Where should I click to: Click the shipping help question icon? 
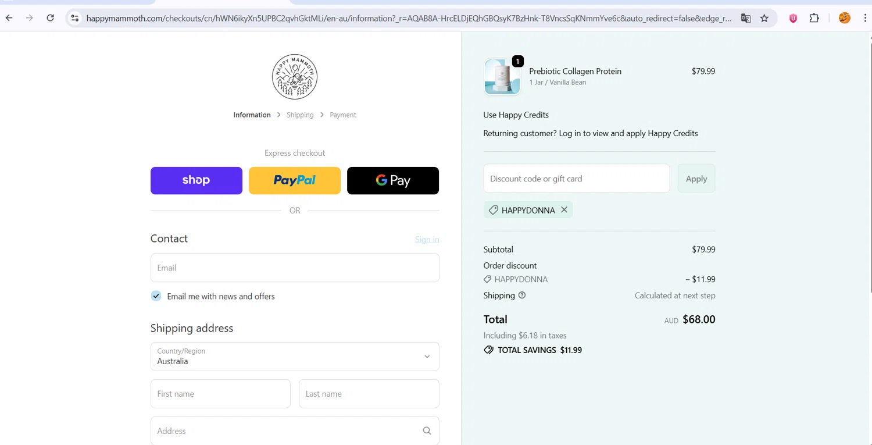(x=522, y=295)
